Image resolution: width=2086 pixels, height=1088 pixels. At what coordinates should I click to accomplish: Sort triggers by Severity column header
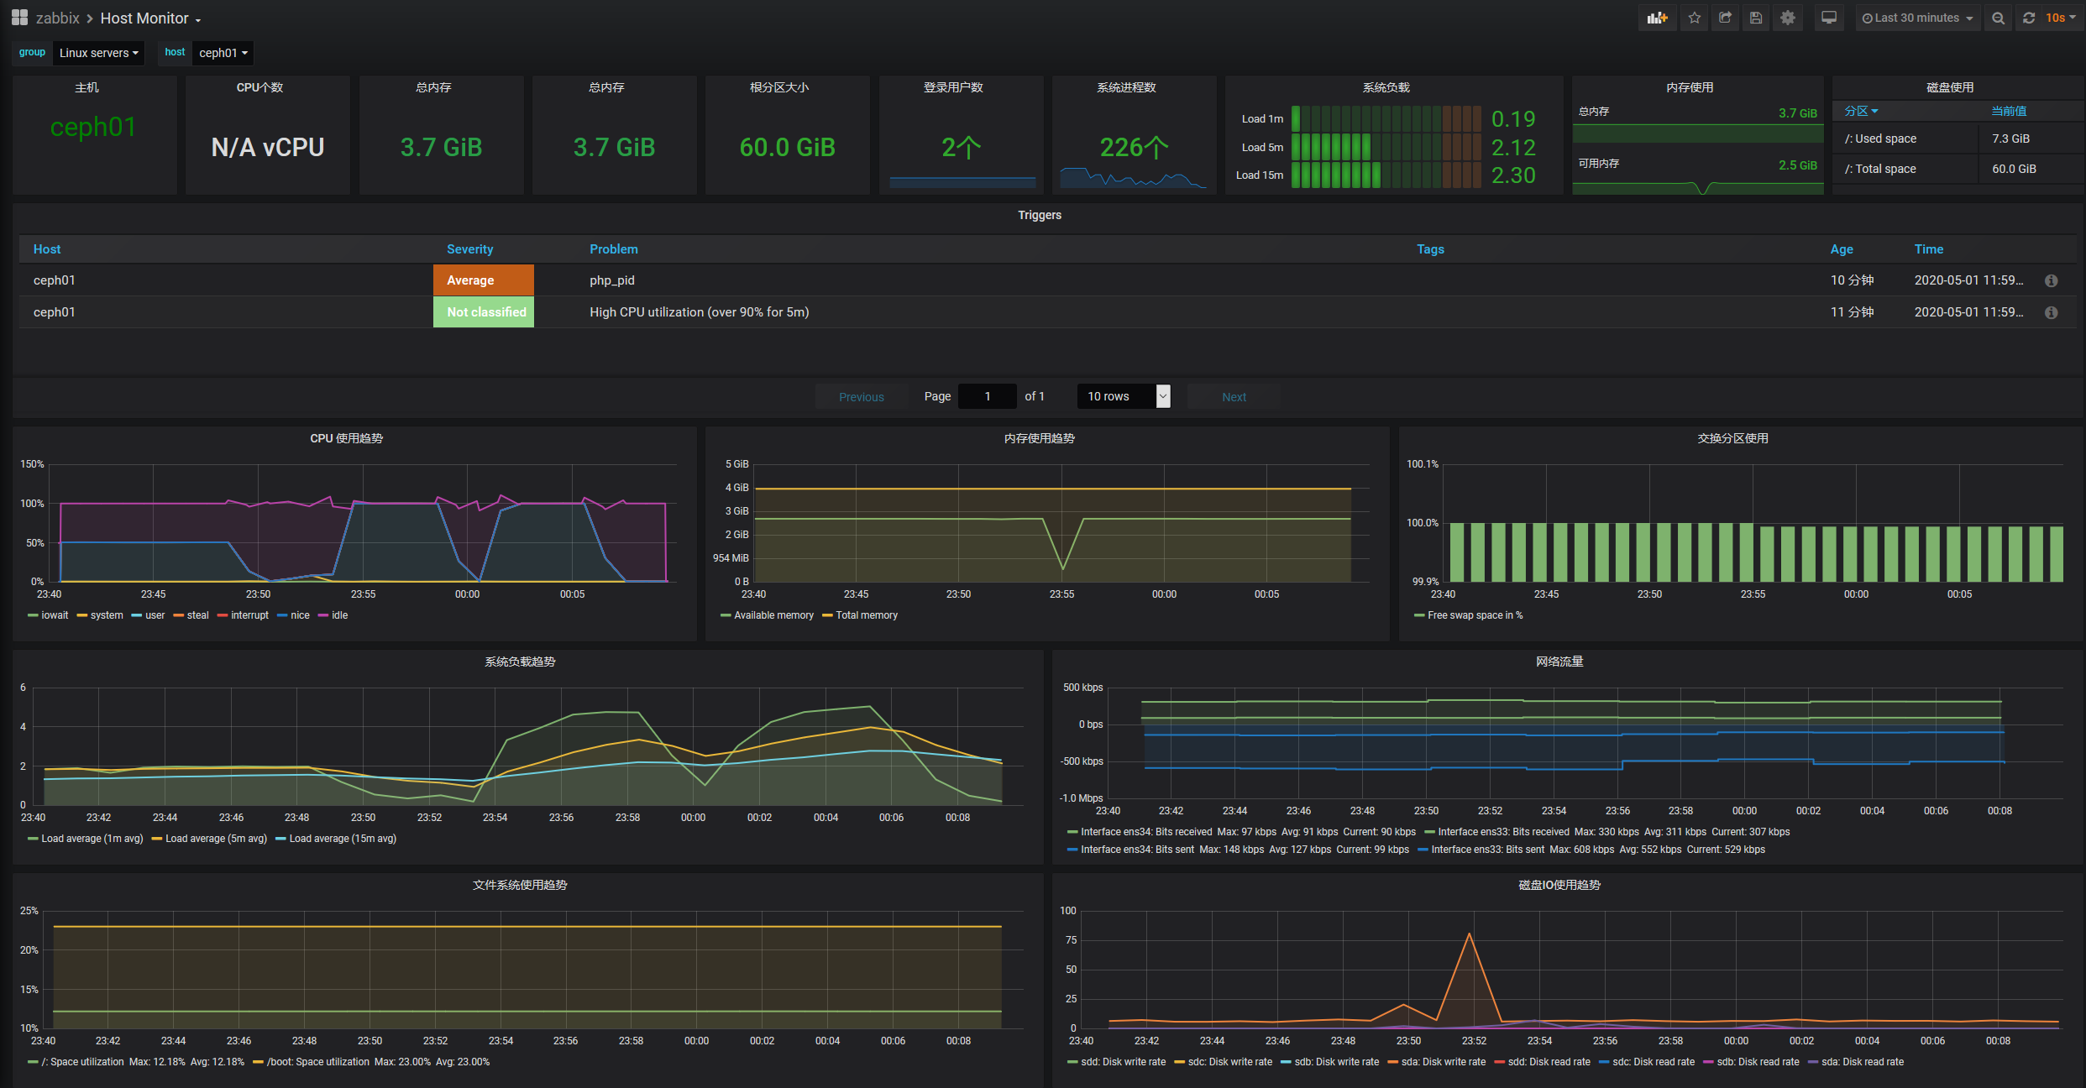pyautogui.click(x=469, y=249)
